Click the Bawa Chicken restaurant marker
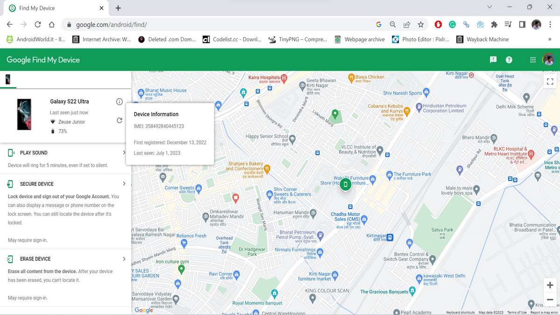The height and width of the screenshot is (315, 560). (351, 77)
